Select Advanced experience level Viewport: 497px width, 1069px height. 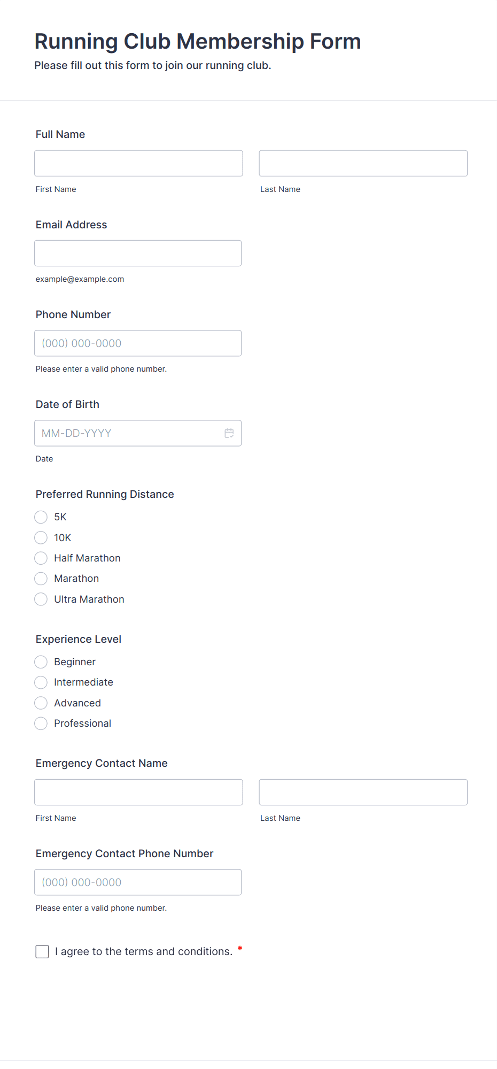41,703
